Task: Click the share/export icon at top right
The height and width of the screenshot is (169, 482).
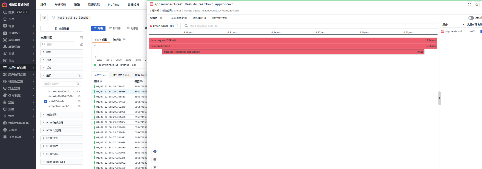Action: pos(477,4)
